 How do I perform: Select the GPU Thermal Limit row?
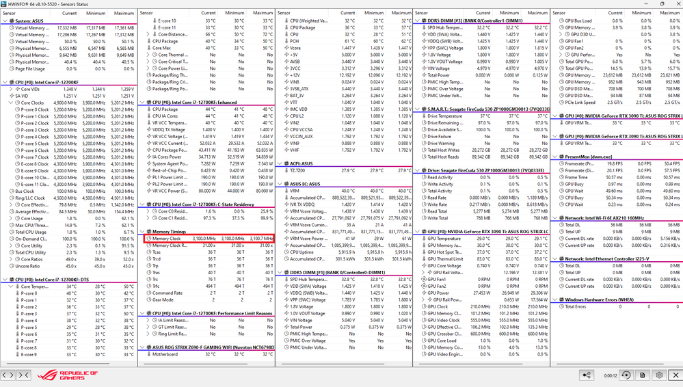[x=482, y=259]
